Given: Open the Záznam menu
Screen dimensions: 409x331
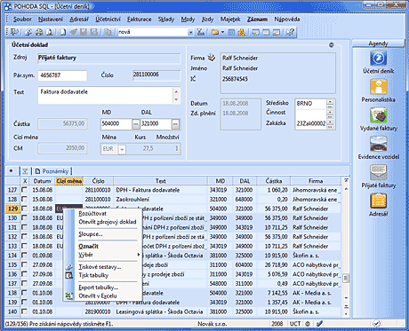Looking at the screenshot, I should (257, 20).
